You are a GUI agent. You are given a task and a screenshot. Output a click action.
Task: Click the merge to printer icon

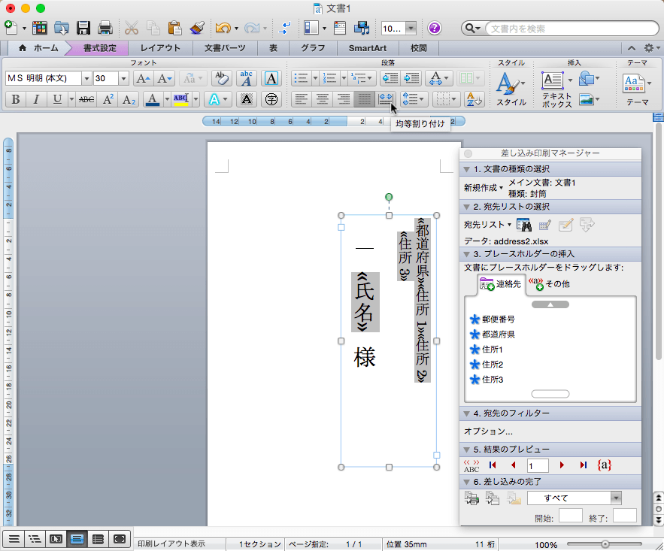point(471,498)
